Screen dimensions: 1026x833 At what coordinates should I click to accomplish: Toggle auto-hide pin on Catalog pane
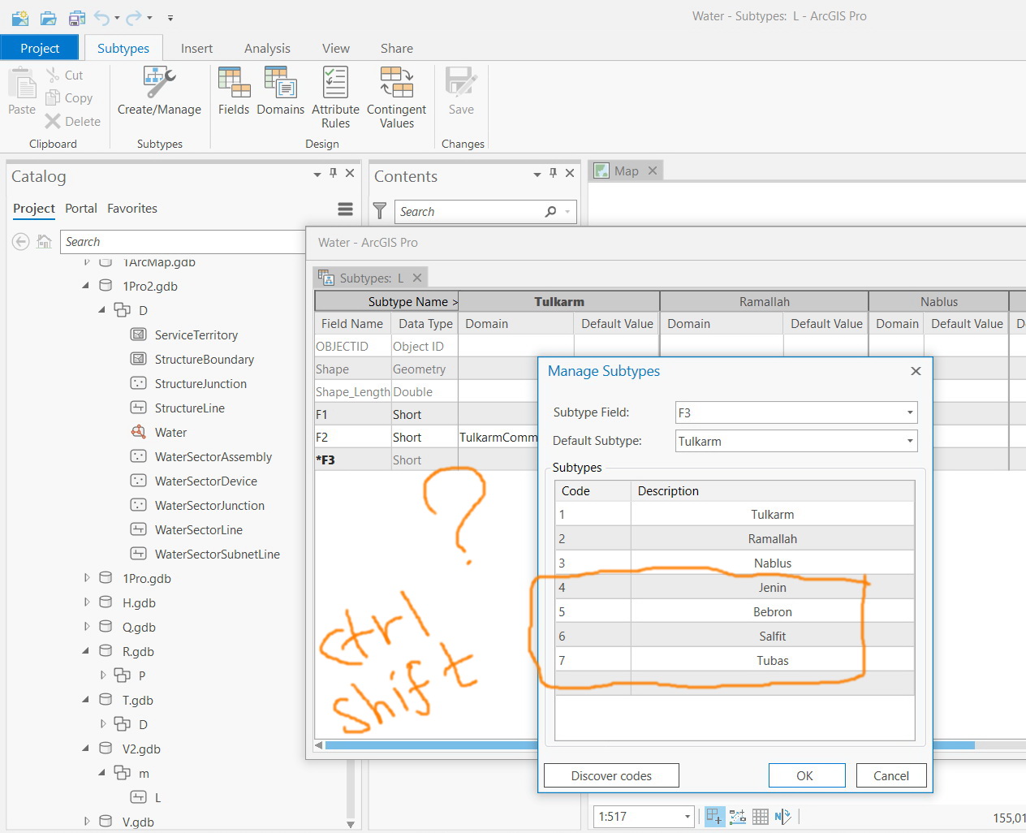(x=333, y=173)
